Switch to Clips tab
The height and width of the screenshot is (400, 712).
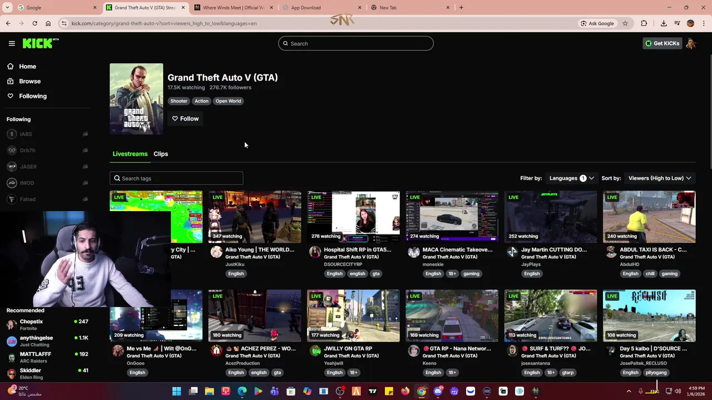coord(161,154)
